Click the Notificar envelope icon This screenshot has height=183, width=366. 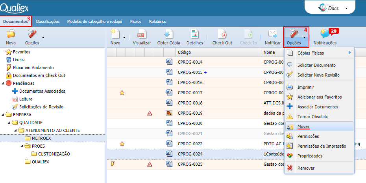273,34
